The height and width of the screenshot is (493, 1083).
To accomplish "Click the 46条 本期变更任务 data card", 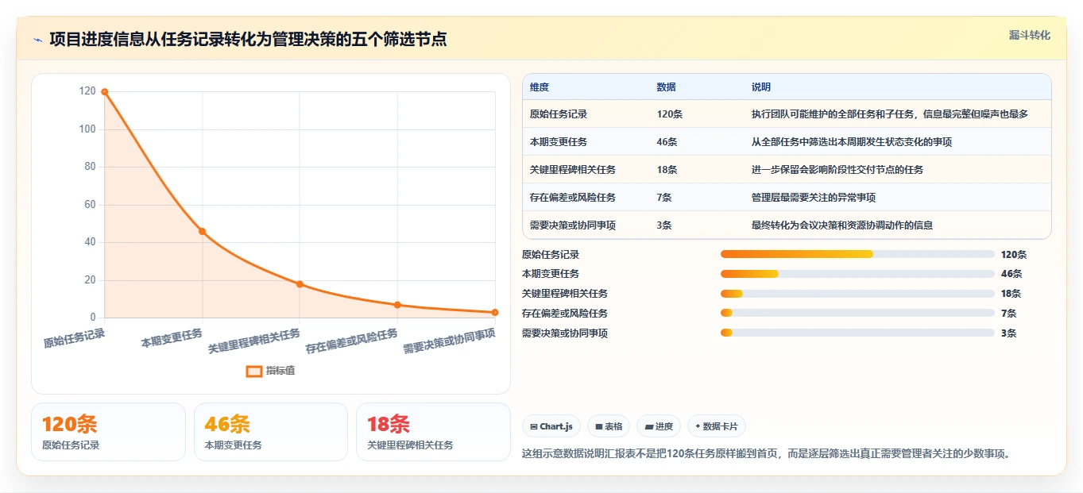I will pyautogui.click(x=271, y=432).
